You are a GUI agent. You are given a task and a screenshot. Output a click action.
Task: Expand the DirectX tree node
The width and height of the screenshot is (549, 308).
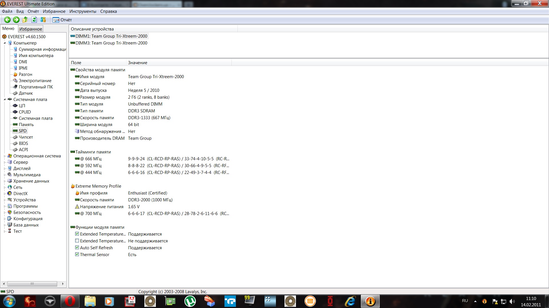click(x=5, y=194)
